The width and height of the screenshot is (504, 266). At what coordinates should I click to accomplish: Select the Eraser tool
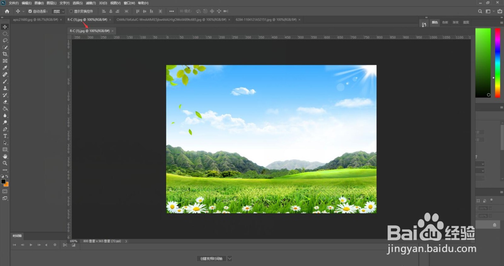point(5,102)
